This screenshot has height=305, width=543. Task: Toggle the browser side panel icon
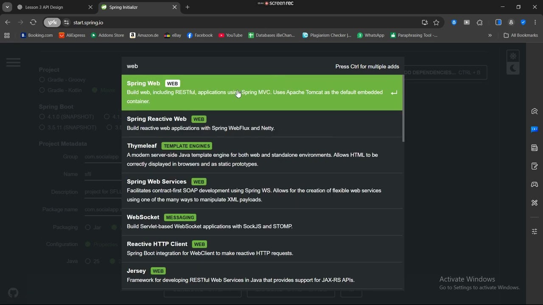pyautogui.click(x=498, y=22)
